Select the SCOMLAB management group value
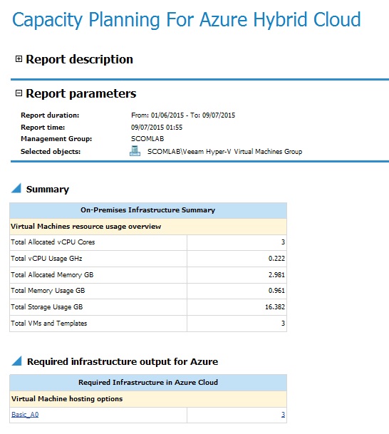 click(x=147, y=139)
